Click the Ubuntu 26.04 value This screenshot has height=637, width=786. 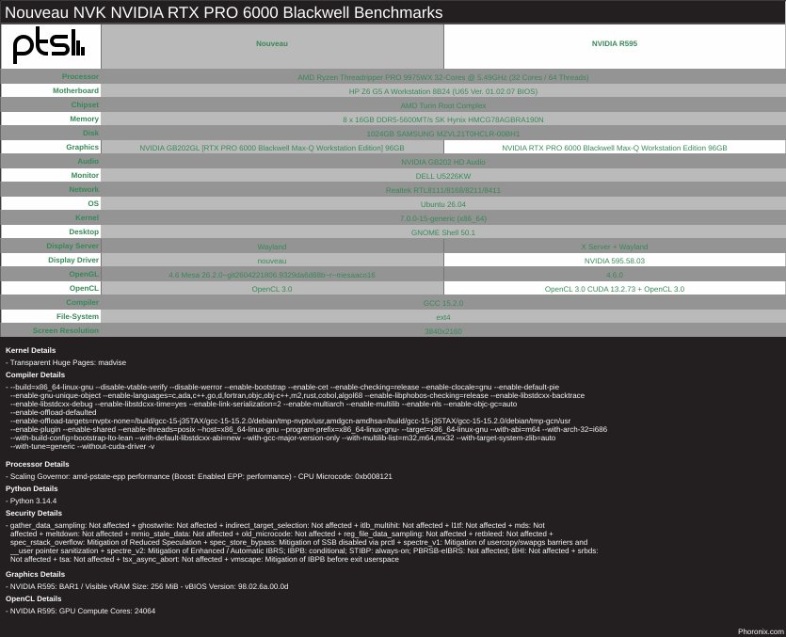tap(443, 204)
